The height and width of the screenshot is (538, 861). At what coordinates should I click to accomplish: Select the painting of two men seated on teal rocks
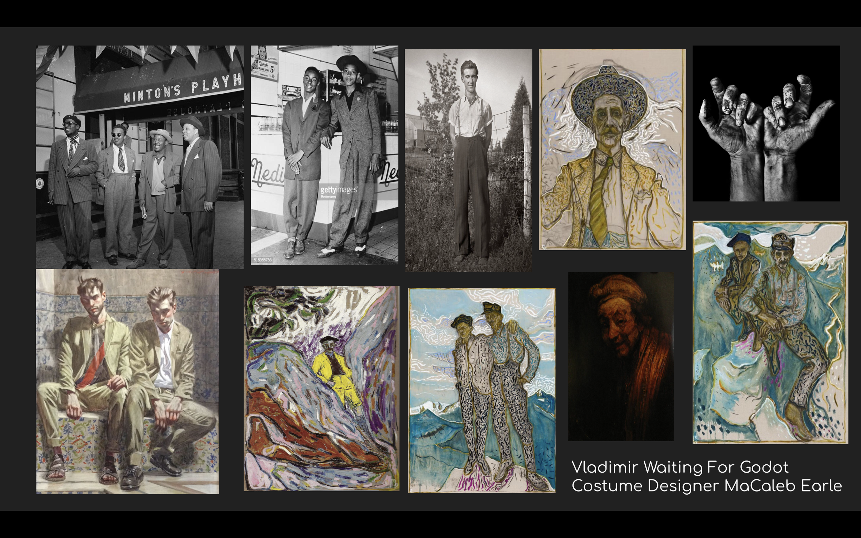click(x=770, y=333)
